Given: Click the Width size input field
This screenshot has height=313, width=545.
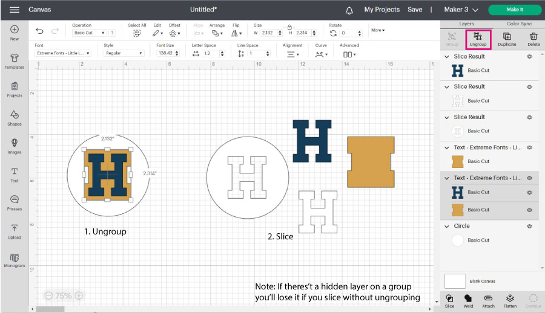Looking at the screenshot, I should [x=269, y=33].
